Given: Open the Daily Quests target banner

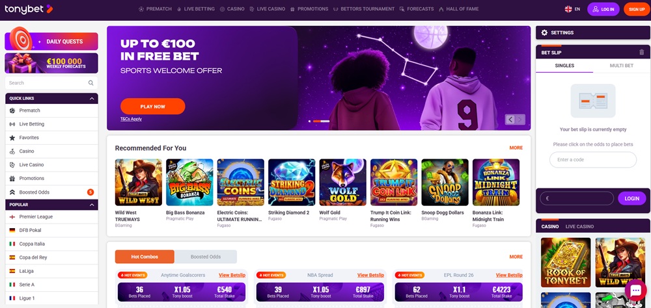Looking at the screenshot, I should click(51, 41).
